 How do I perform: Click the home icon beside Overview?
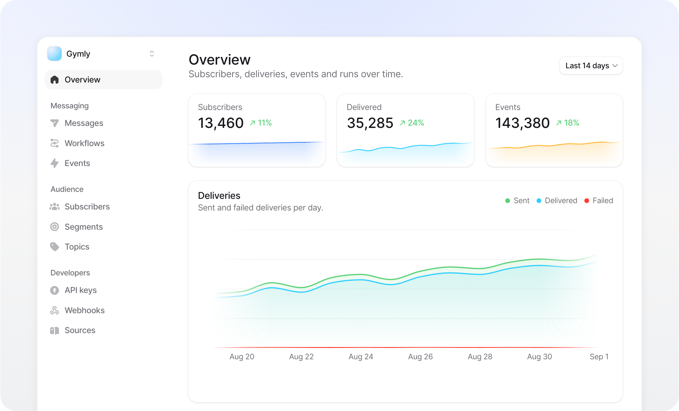click(55, 80)
